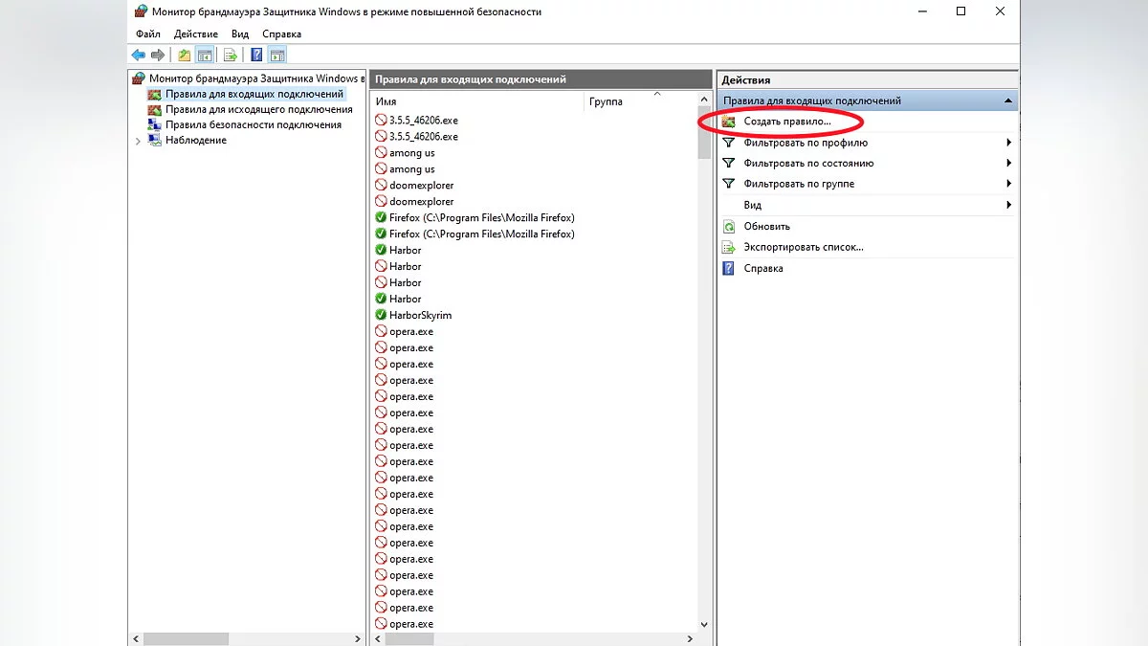
Task: Click the Back arrow toolbar icon
Action: coord(139,55)
